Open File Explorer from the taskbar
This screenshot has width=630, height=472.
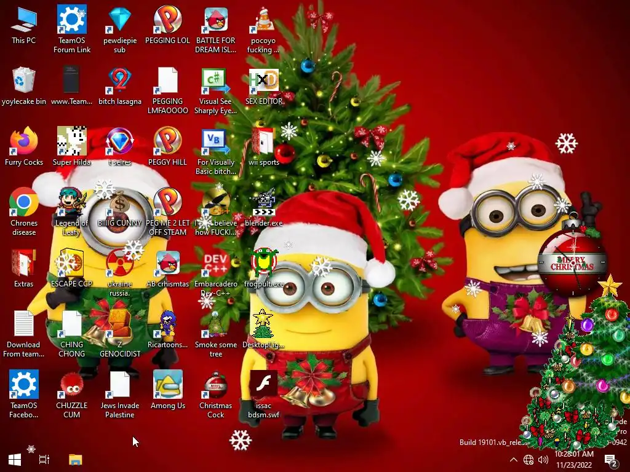(75, 460)
